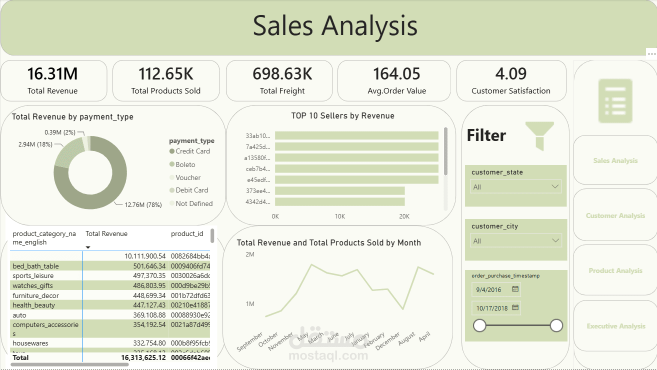This screenshot has width=657, height=370.
Task: Click the sort arrow under Total Revenue column
Action: 88,247
